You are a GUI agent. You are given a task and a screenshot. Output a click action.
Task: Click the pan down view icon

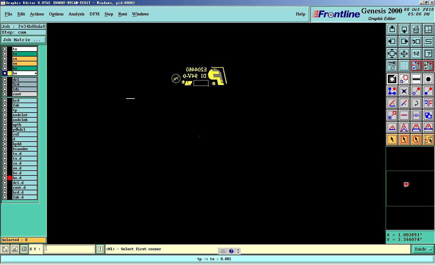click(404, 29)
